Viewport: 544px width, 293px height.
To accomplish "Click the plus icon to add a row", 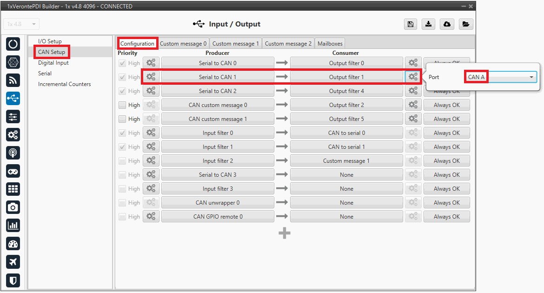I will point(285,233).
